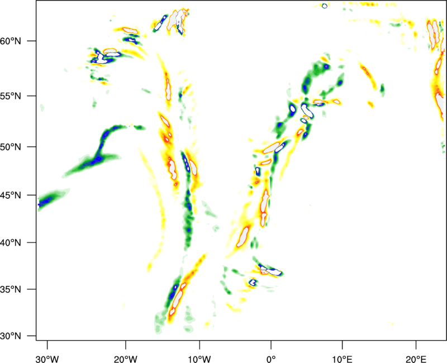Click the 40°N latitude label

(11, 243)
